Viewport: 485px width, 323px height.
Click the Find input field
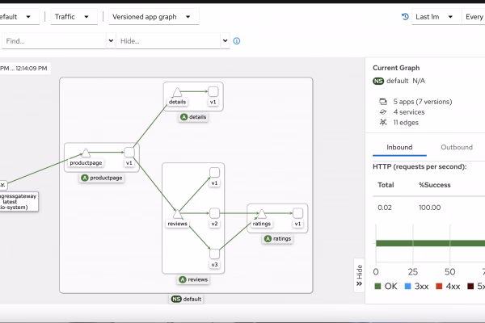tap(54, 41)
